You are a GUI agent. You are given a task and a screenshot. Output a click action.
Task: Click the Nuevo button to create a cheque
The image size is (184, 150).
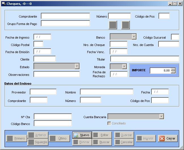82,135
